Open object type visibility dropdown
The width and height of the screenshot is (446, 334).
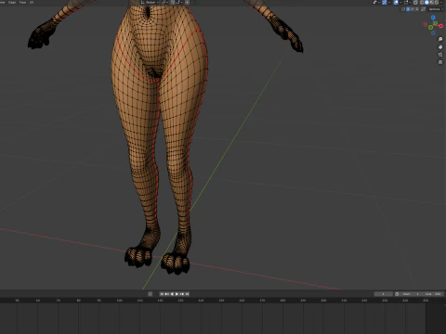point(376,2)
